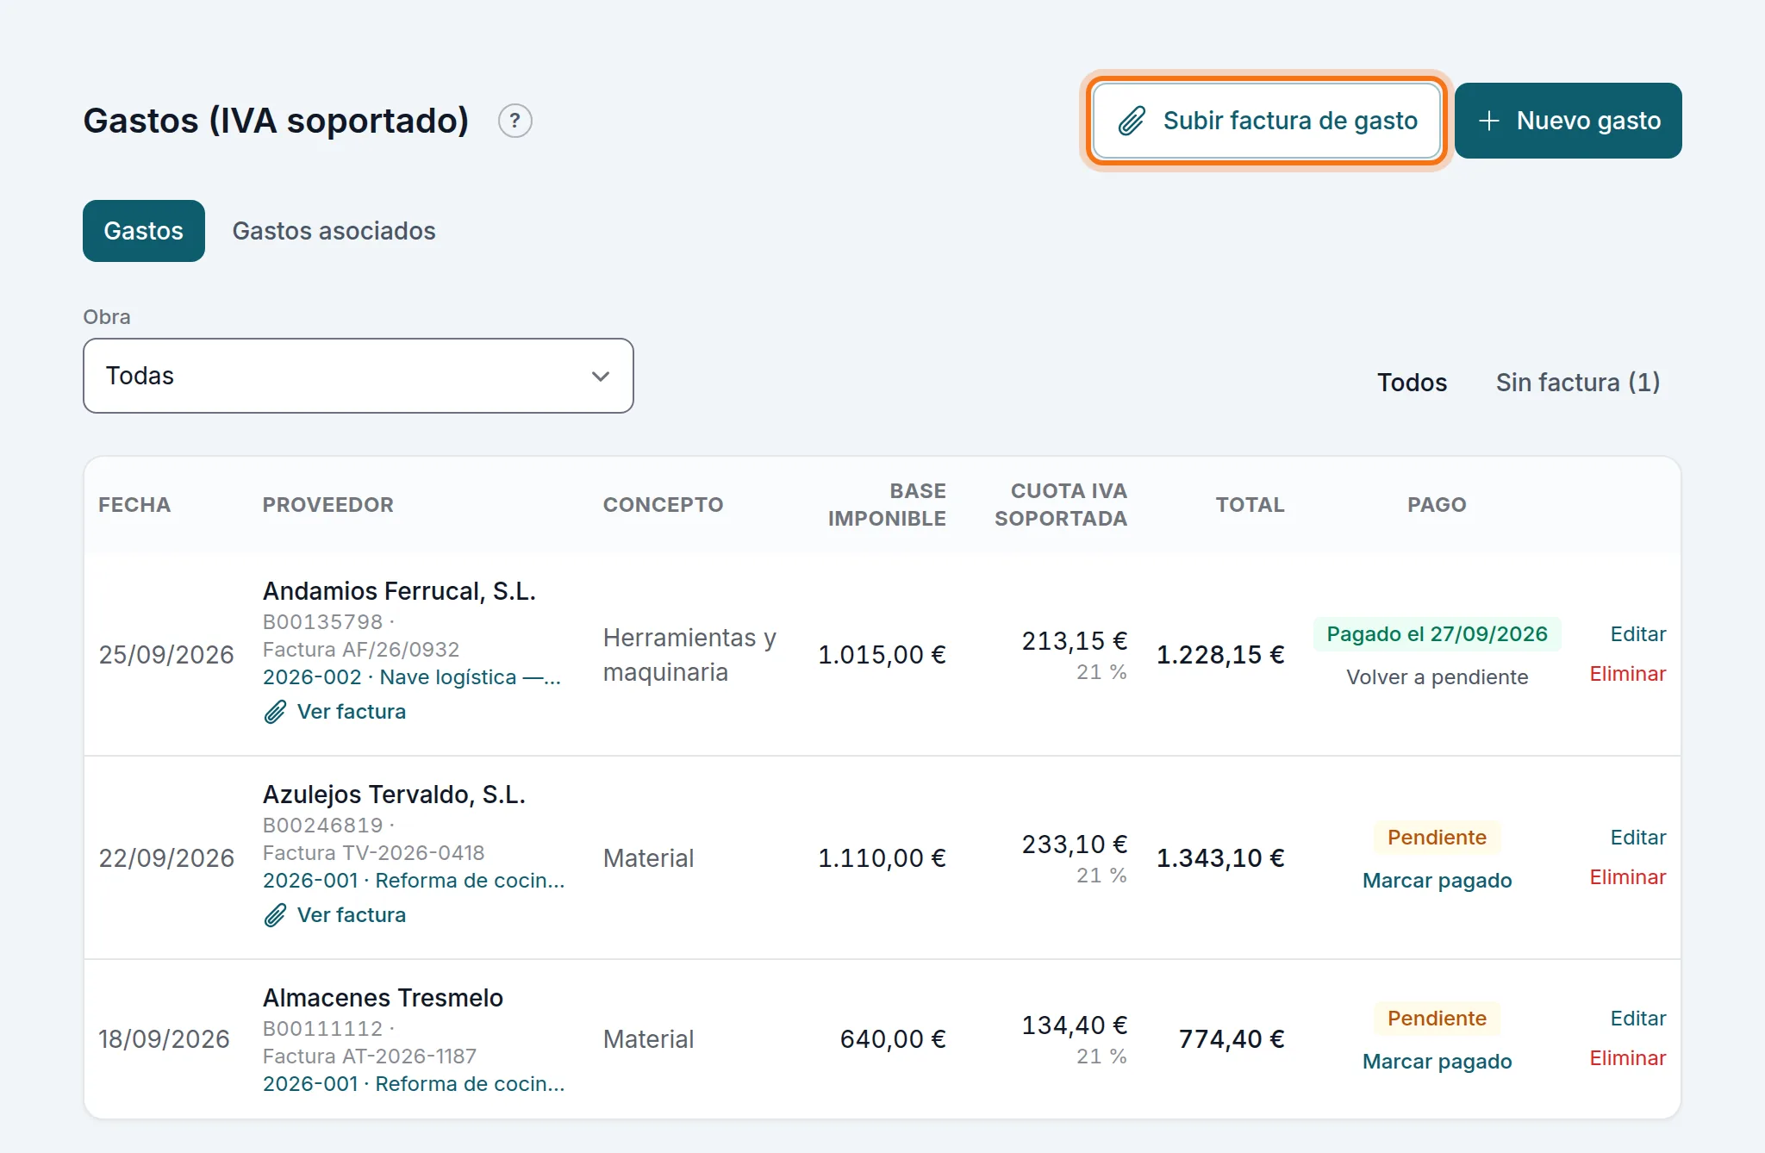Switch to the Gastos tab
Screen dimensions: 1765x1153
coord(144,231)
